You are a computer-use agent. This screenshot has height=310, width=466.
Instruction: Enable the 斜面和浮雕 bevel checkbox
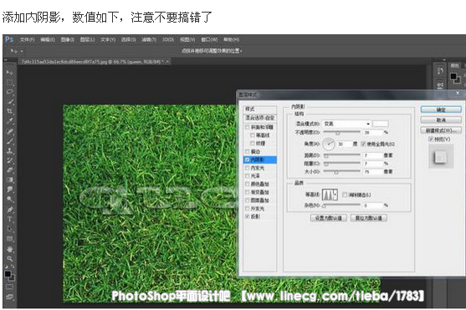coord(247,127)
